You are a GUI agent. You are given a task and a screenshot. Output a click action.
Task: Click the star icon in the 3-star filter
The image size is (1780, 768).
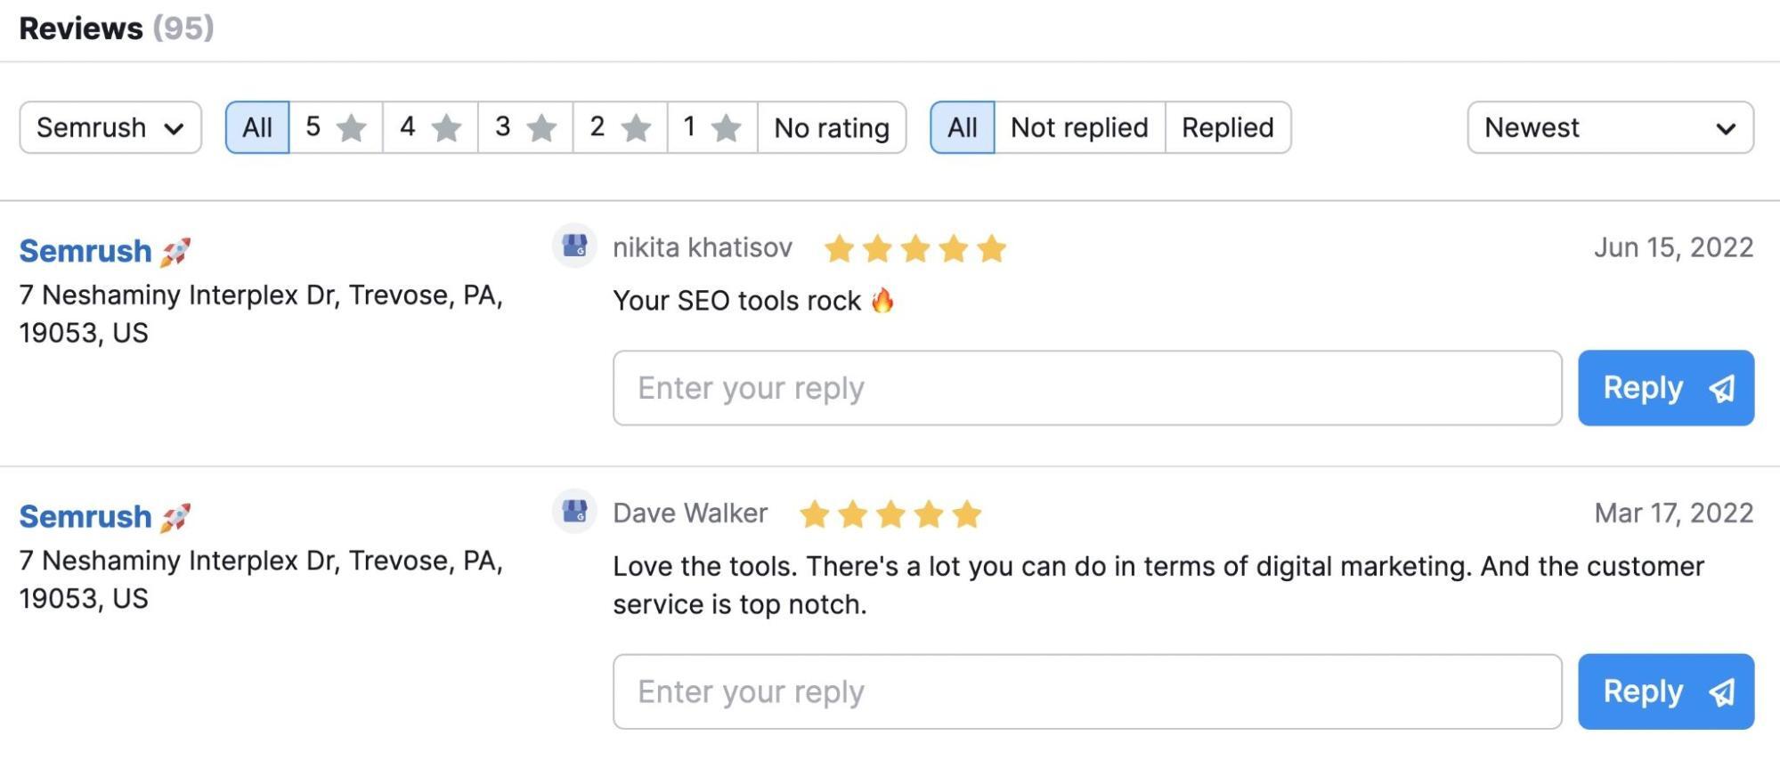coord(538,127)
